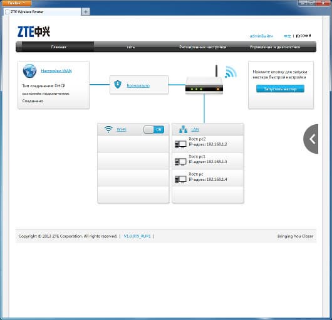Screen dimensions: 332x320
Task: Open the Главная navigation tab
Action: pos(58,47)
